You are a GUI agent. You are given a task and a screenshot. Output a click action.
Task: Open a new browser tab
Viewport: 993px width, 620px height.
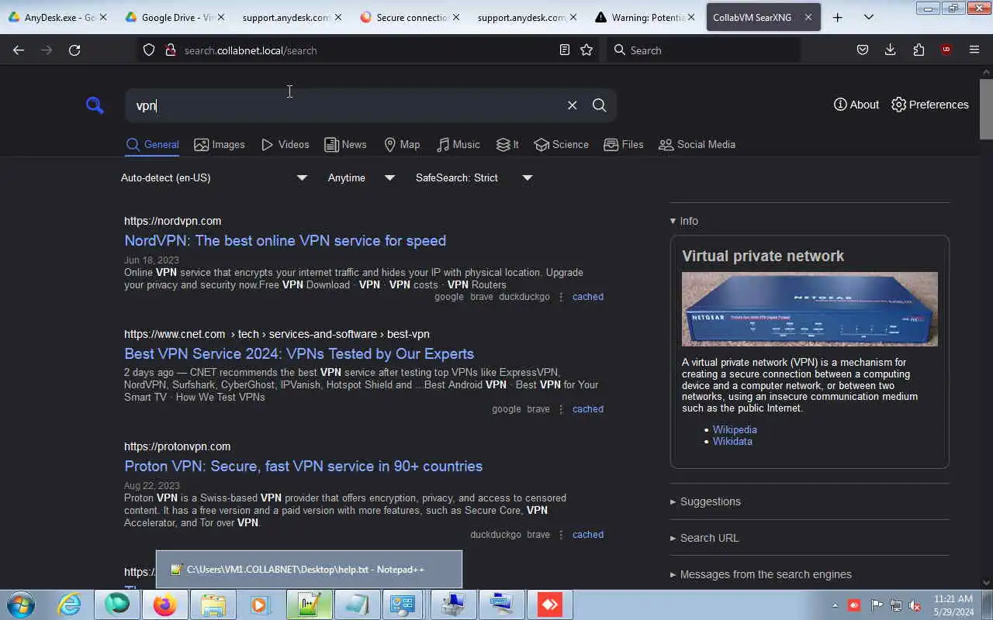click(837, 17)
